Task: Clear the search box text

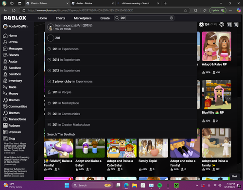Action: pos(171,18)
